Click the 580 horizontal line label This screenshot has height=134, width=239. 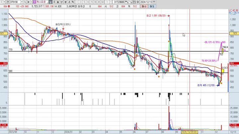pyautogui.click(x=11, y=71)
